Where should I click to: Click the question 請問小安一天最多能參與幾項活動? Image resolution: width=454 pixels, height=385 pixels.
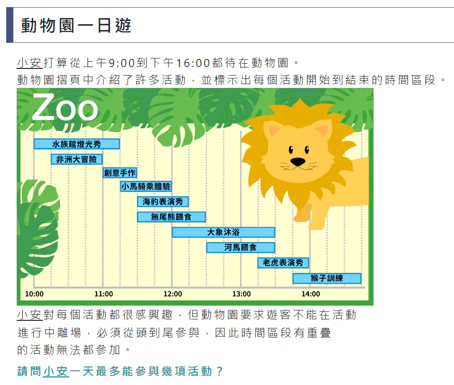pos(120,371)
